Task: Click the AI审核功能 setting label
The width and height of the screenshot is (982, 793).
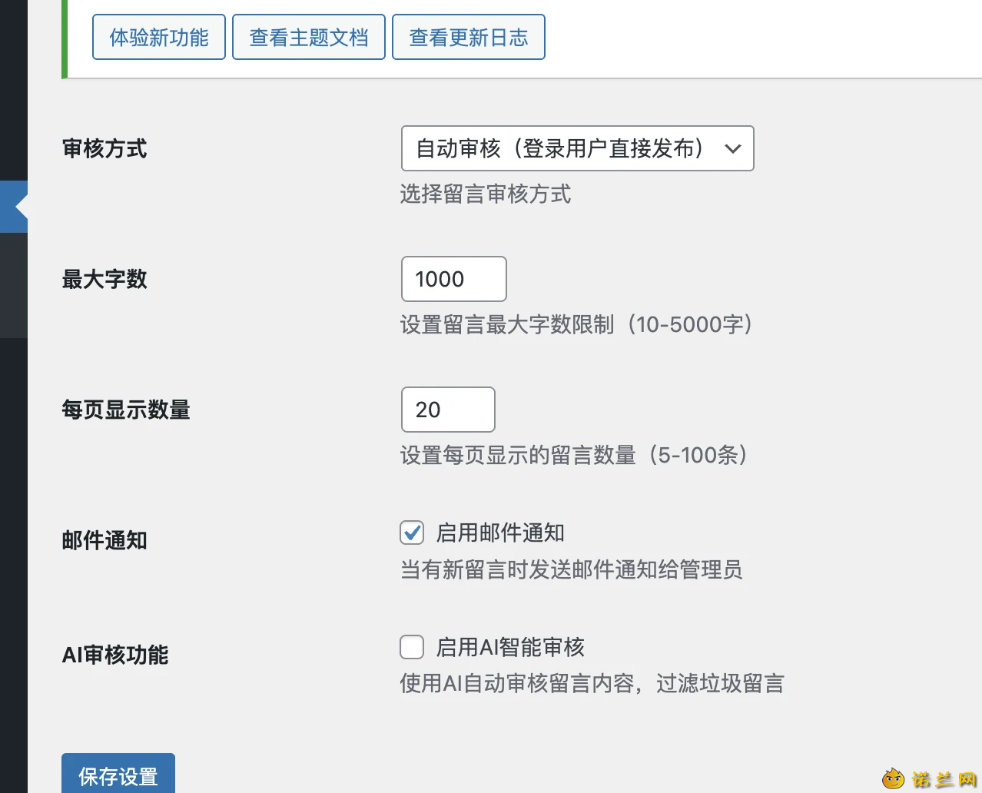Action: click(115, 655)
